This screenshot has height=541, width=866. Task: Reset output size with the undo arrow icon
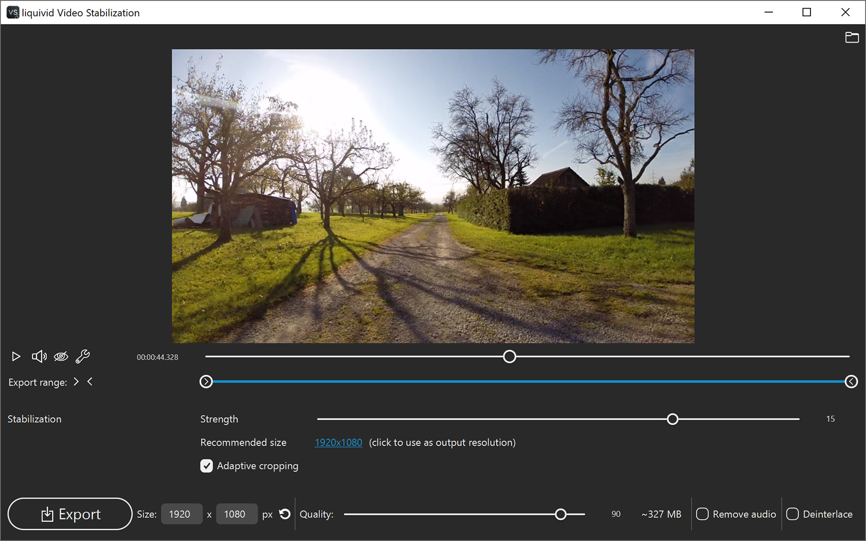click(284, 513)
